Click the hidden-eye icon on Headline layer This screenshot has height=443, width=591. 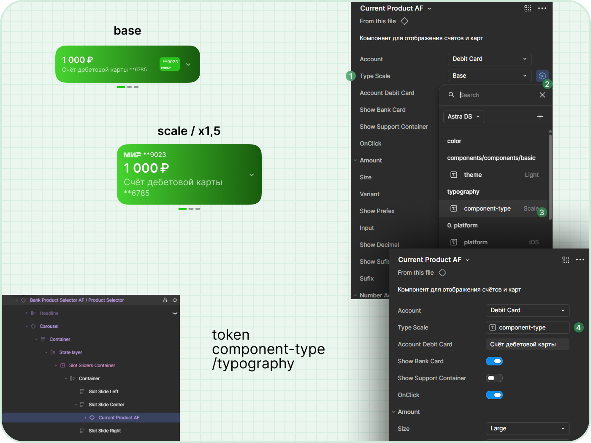click(x=175, y=313)
